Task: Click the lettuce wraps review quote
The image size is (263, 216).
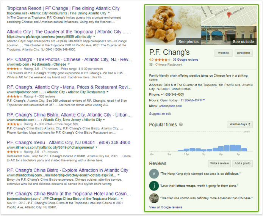Action: 199,186
